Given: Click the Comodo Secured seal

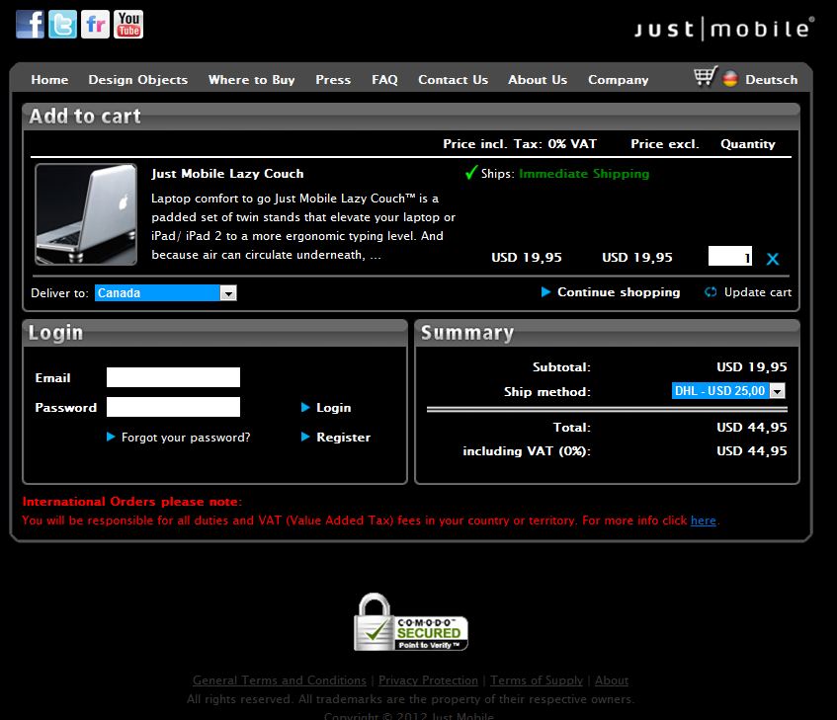Looking at the screenshot, I should click(x=410, y=622).
